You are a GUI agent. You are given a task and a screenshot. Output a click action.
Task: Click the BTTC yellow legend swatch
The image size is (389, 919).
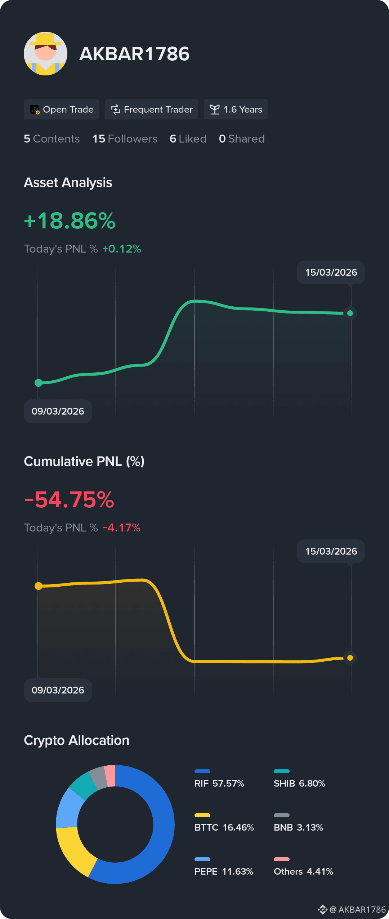click(202, 815)
